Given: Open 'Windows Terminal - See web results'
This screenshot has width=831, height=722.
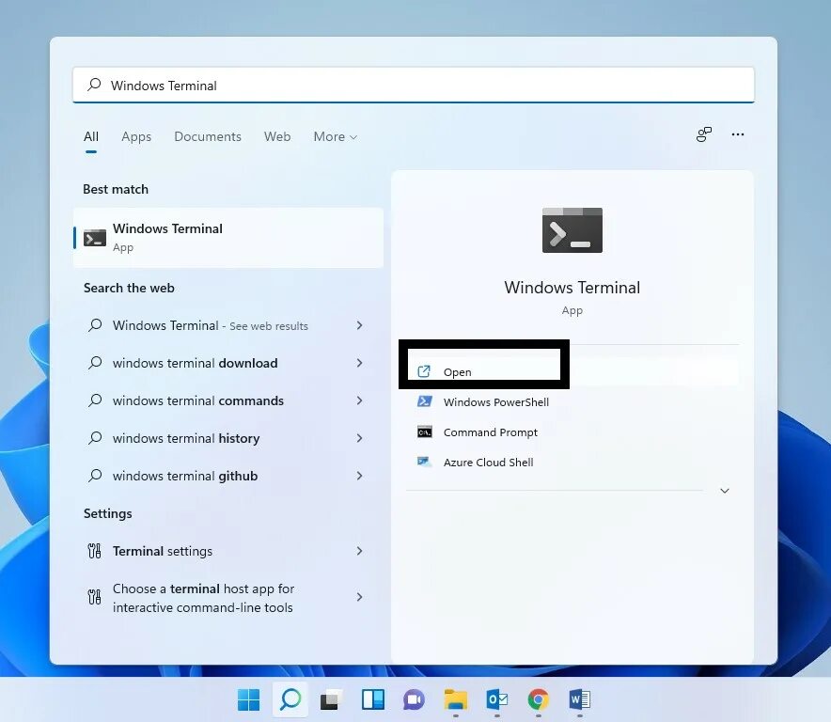Looking at the screenshot, I should tap(227, 325).
